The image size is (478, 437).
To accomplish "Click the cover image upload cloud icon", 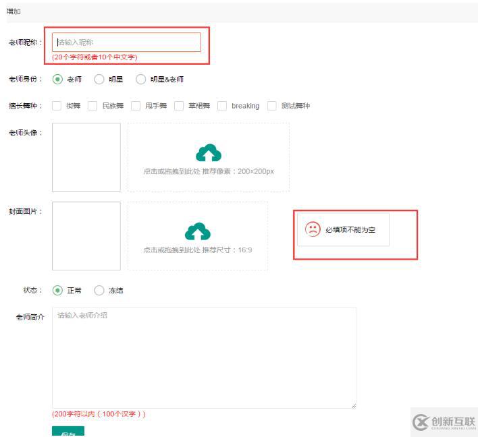I will coord(198,231).
